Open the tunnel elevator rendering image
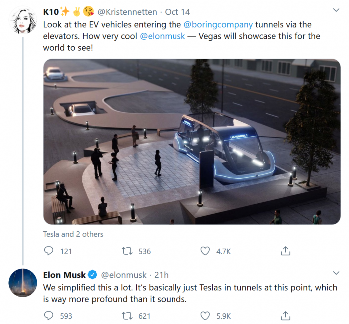The height and width of the screenshot is (324, 349). click(x=191, y=142)
